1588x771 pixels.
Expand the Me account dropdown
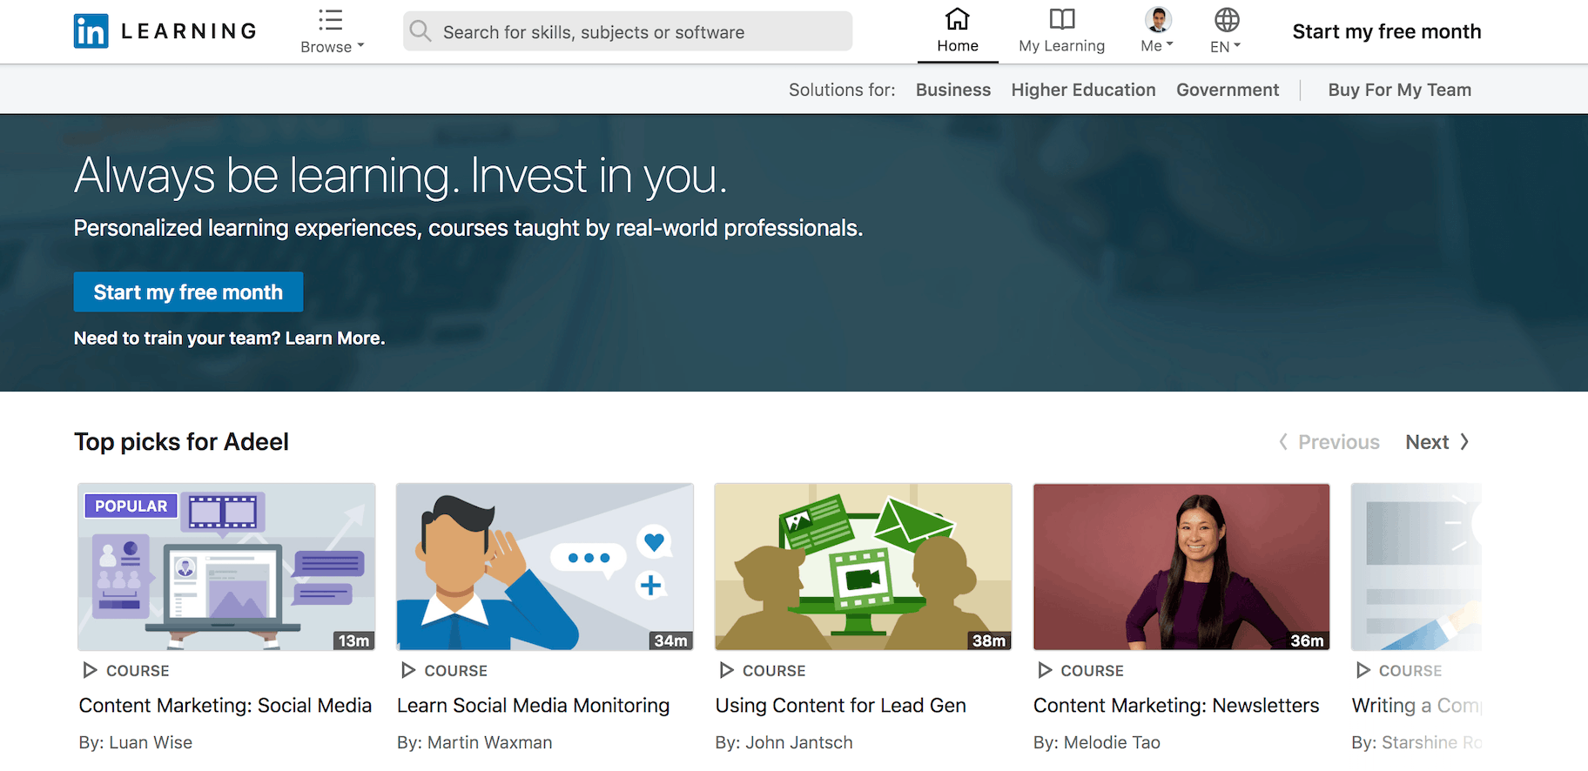click(1169, 44)
